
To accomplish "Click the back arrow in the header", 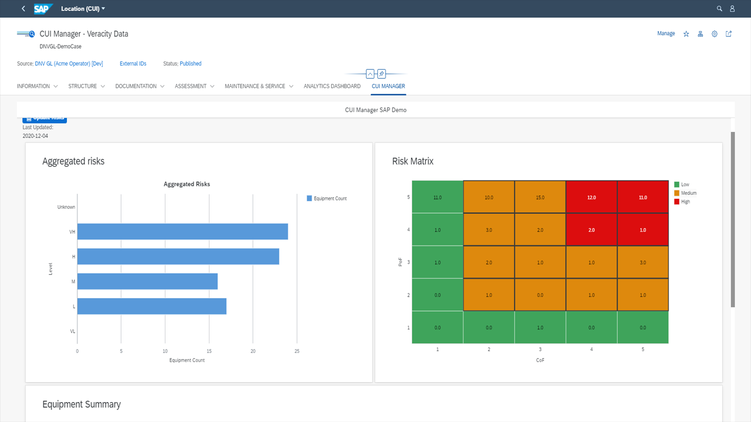I will (x=23, y=9).
